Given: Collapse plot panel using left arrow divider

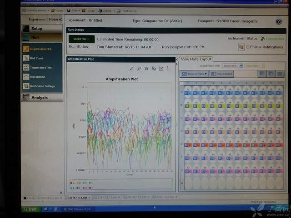Looking at the screenshot, I should tap(177, 59).
